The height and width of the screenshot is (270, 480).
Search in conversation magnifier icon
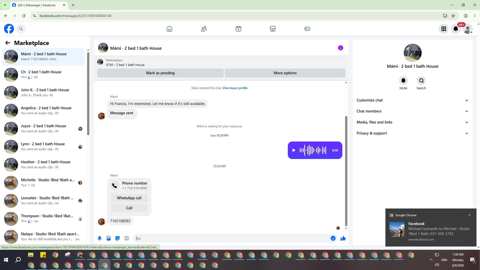[421, 80]
